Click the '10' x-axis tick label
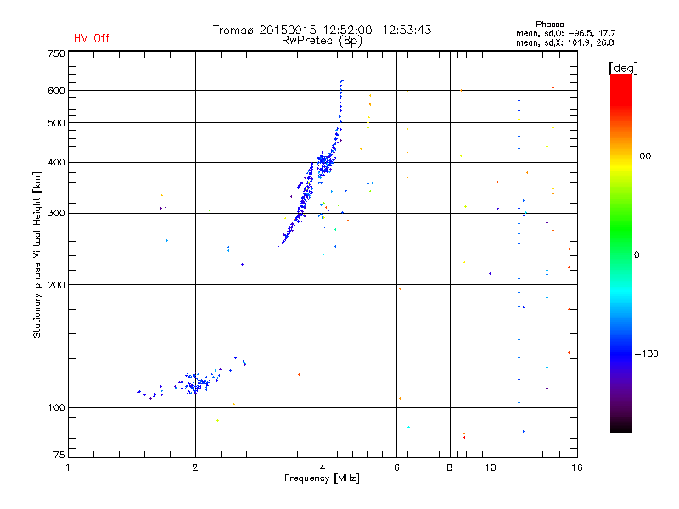This screenshot has height=509, width=679. click(491, 467)
